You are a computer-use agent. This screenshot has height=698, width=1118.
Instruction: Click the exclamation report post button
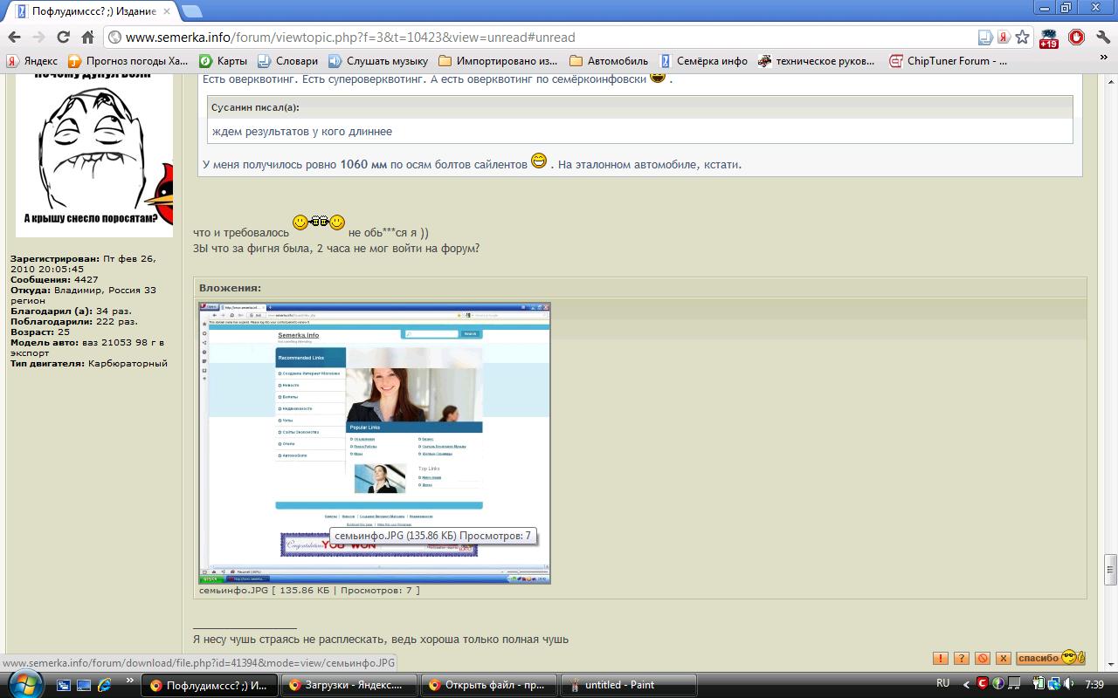click(941, 659)
